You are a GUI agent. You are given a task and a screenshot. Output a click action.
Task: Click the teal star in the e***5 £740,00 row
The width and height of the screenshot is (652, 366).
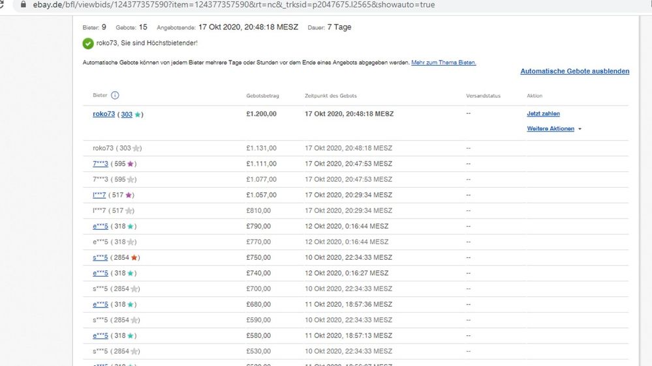point(131,274)
